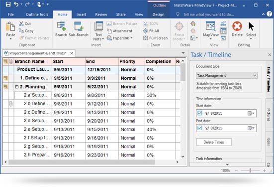This screenshot has width=274, height=187.
Task: Click the red Delete icon
Action: tap(237, 26)
